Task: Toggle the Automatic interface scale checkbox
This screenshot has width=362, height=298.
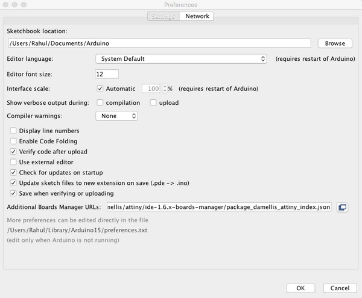Action: tap(100, 88)
